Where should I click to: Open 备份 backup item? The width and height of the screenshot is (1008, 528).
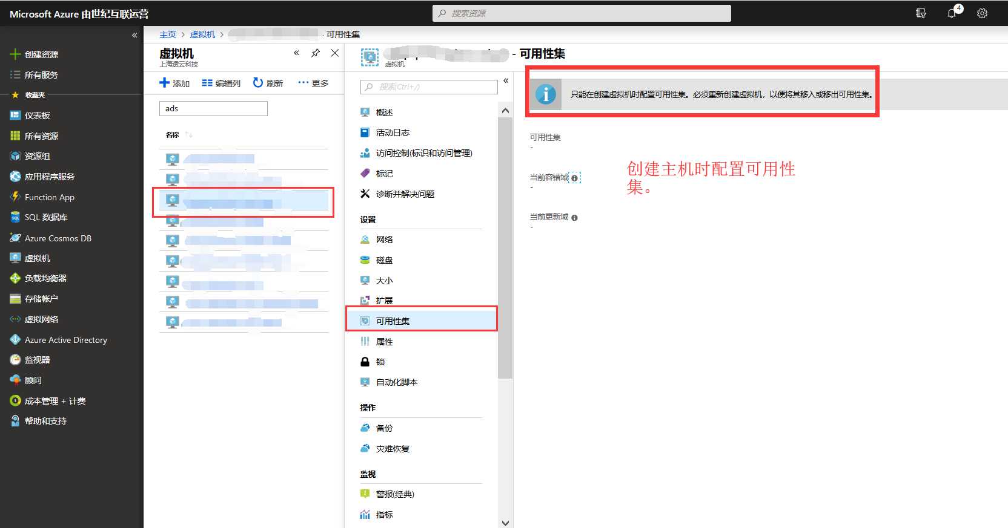384,428
